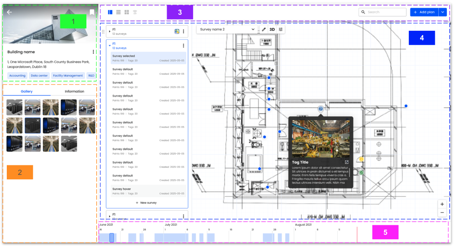Select the Facility Management tag
The height and width of the screenshot is (248, 458).
[x=68, y=75]
